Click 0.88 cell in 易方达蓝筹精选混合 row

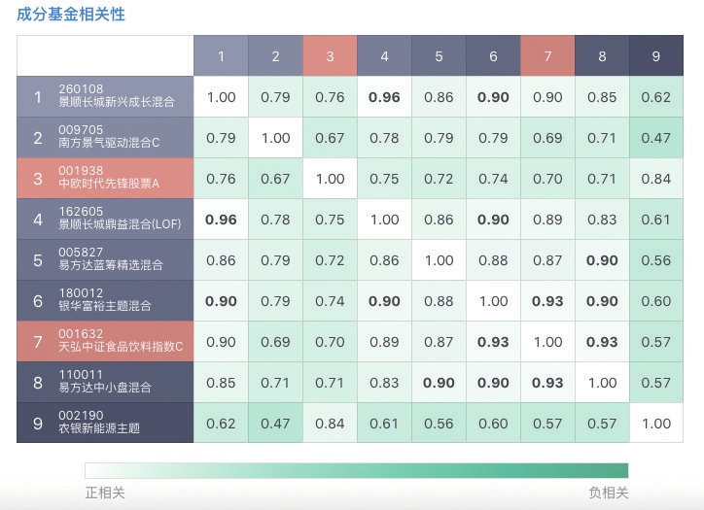493,260
